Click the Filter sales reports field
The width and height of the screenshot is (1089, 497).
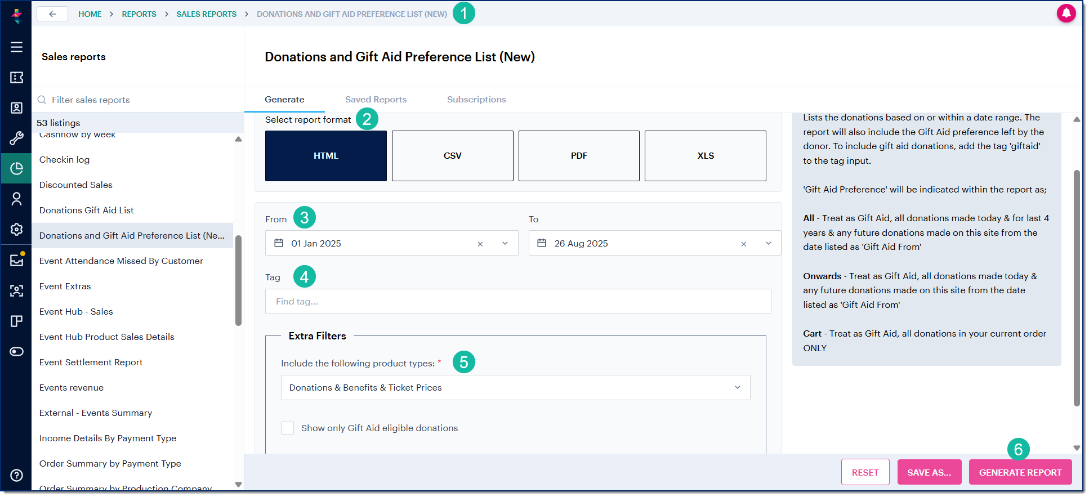point(138,100)
